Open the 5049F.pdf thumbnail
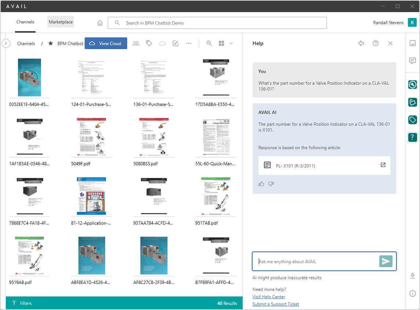420x310 pixels. coord(92,137)
